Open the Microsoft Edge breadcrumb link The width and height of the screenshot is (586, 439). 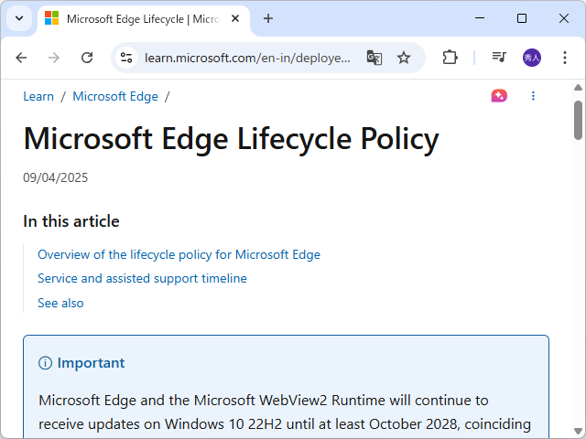pos(115,96)
